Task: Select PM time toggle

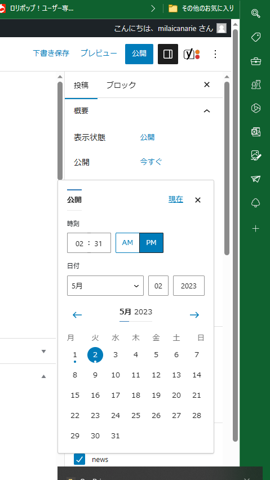Action: pyautogui.click(x=151, y=243)
